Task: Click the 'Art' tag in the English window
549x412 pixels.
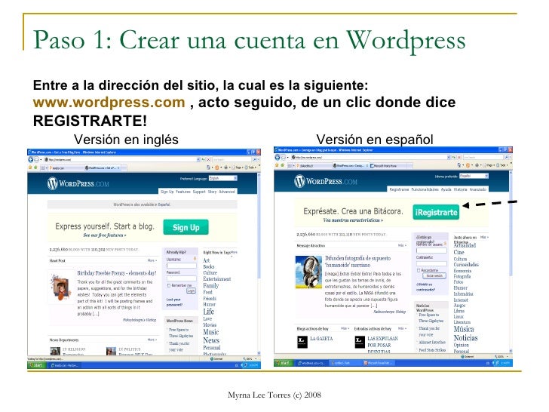Action: pos(206,260)
